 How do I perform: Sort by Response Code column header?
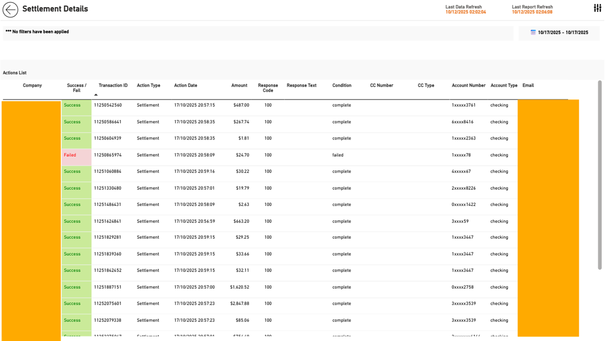[268, 88]
